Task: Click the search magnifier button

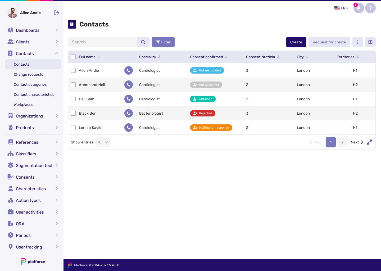Action: 143,42
